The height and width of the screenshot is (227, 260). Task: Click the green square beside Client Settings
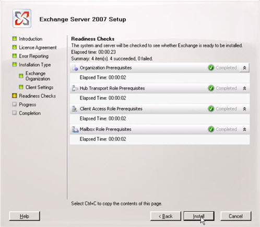(21, 87)
